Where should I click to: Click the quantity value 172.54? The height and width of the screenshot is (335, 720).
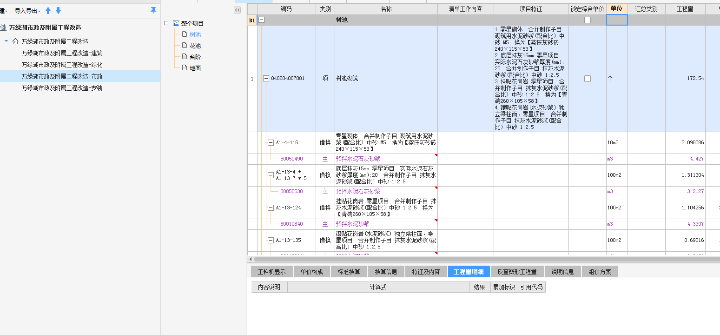695,79
